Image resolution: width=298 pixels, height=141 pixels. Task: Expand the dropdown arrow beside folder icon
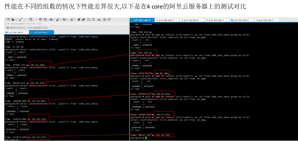[x=16, y=20]
